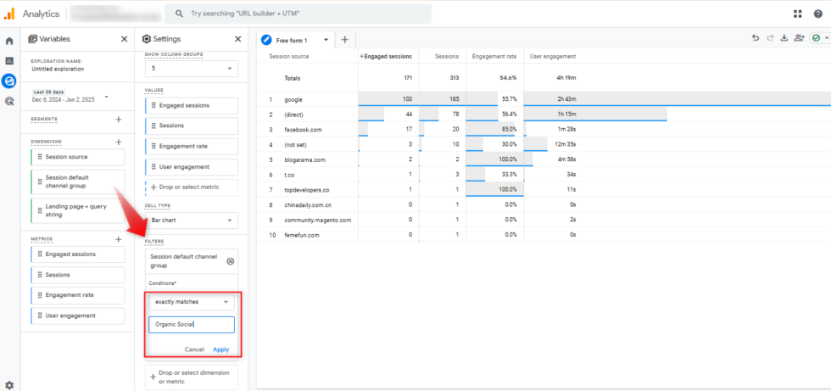Remove the Session default channel group filter
831x391 pixels.
click(x=230, y=261)
